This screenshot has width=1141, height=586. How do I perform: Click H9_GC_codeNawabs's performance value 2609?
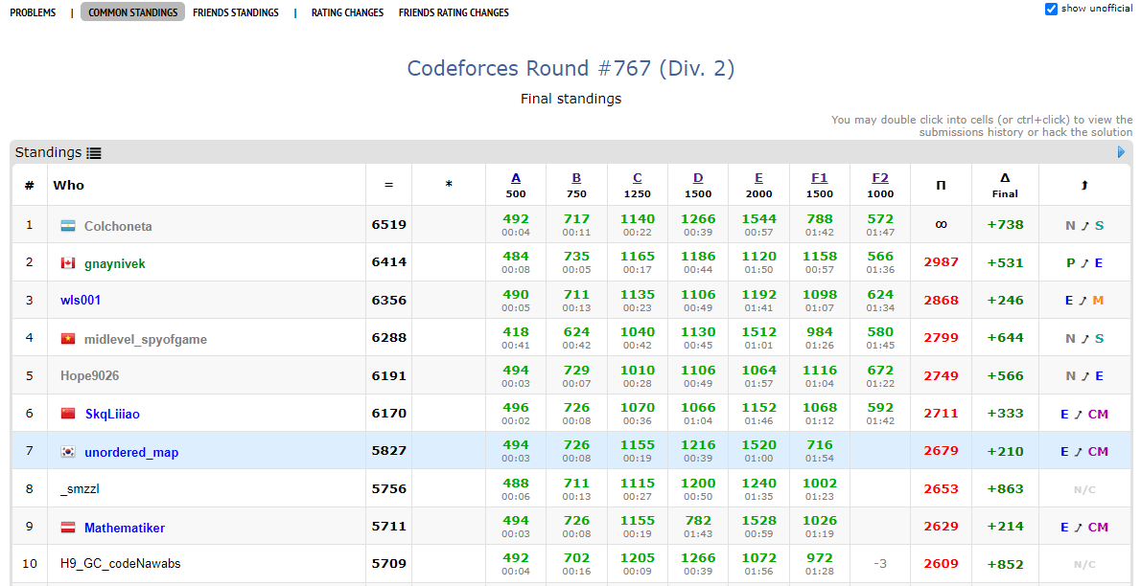941,563
